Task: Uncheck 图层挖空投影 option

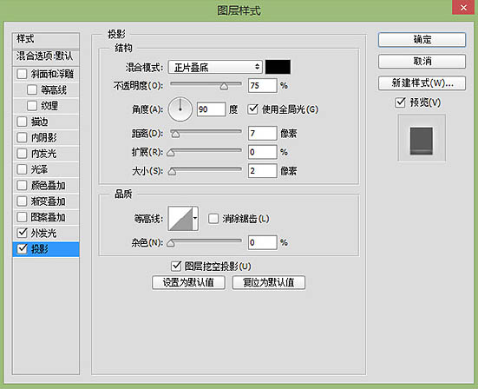Action: pyautogui.click(x=176, y=266)
